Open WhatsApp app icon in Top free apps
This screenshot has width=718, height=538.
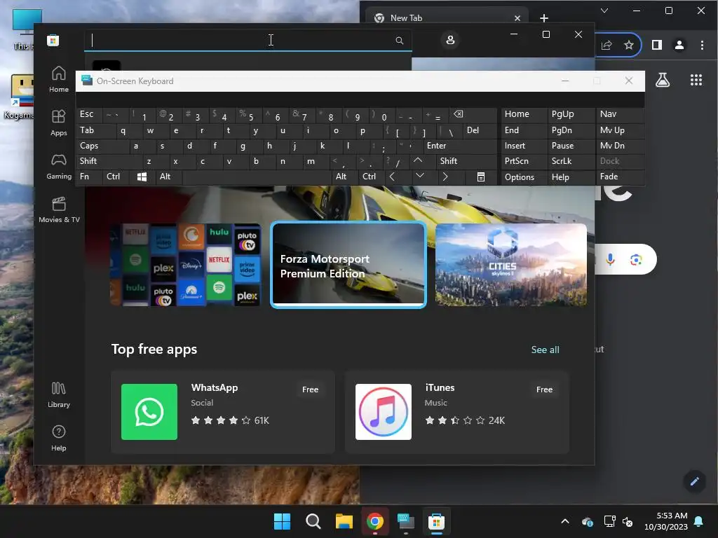149,412
